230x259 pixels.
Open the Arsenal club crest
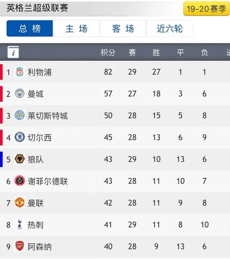20,246
